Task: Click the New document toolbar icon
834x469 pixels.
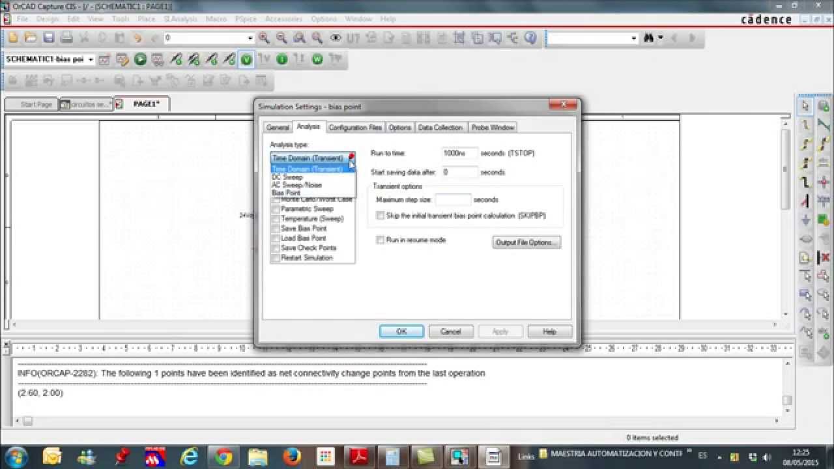Action: pyautogui.click(x=13, y=38)
